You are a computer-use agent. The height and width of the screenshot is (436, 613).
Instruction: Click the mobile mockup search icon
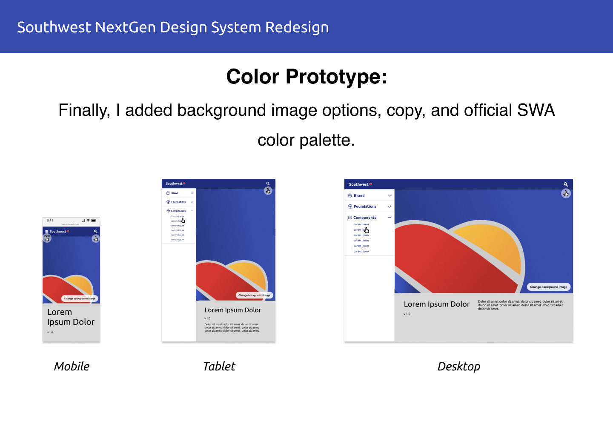(96, 231)
